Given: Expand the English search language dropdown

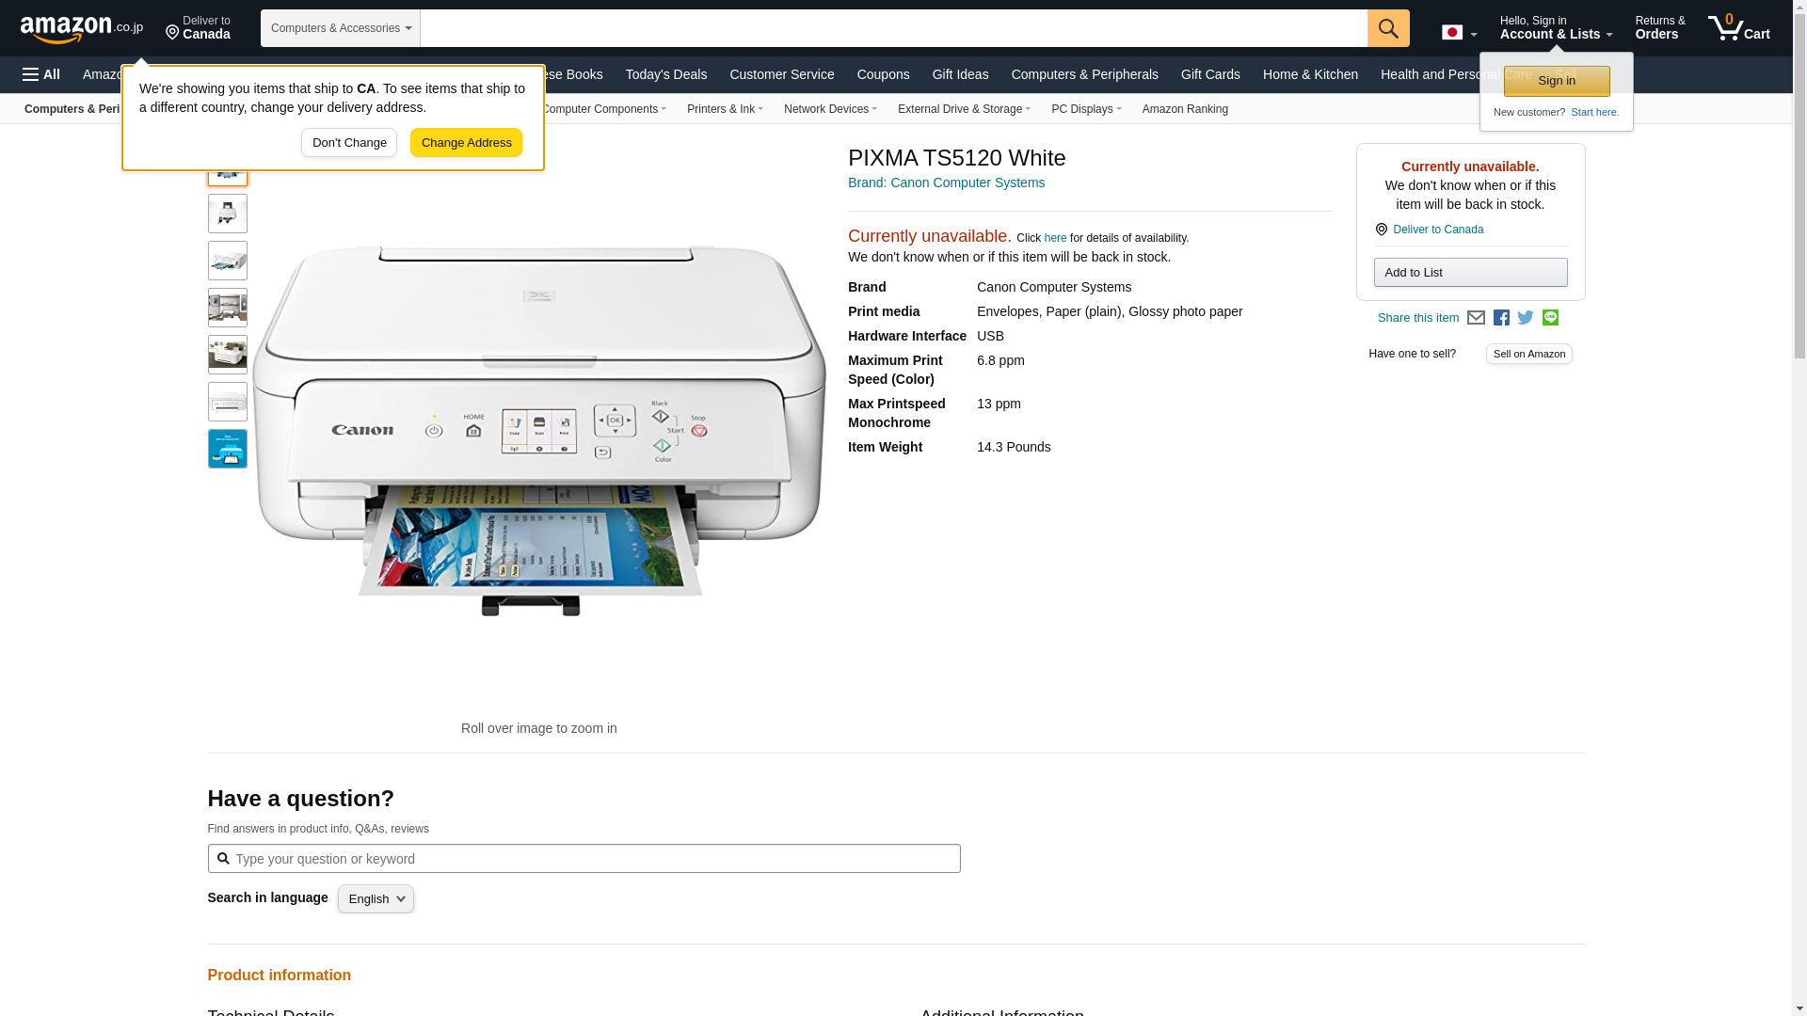Looking at the screenshot, I should coord(376,898).
